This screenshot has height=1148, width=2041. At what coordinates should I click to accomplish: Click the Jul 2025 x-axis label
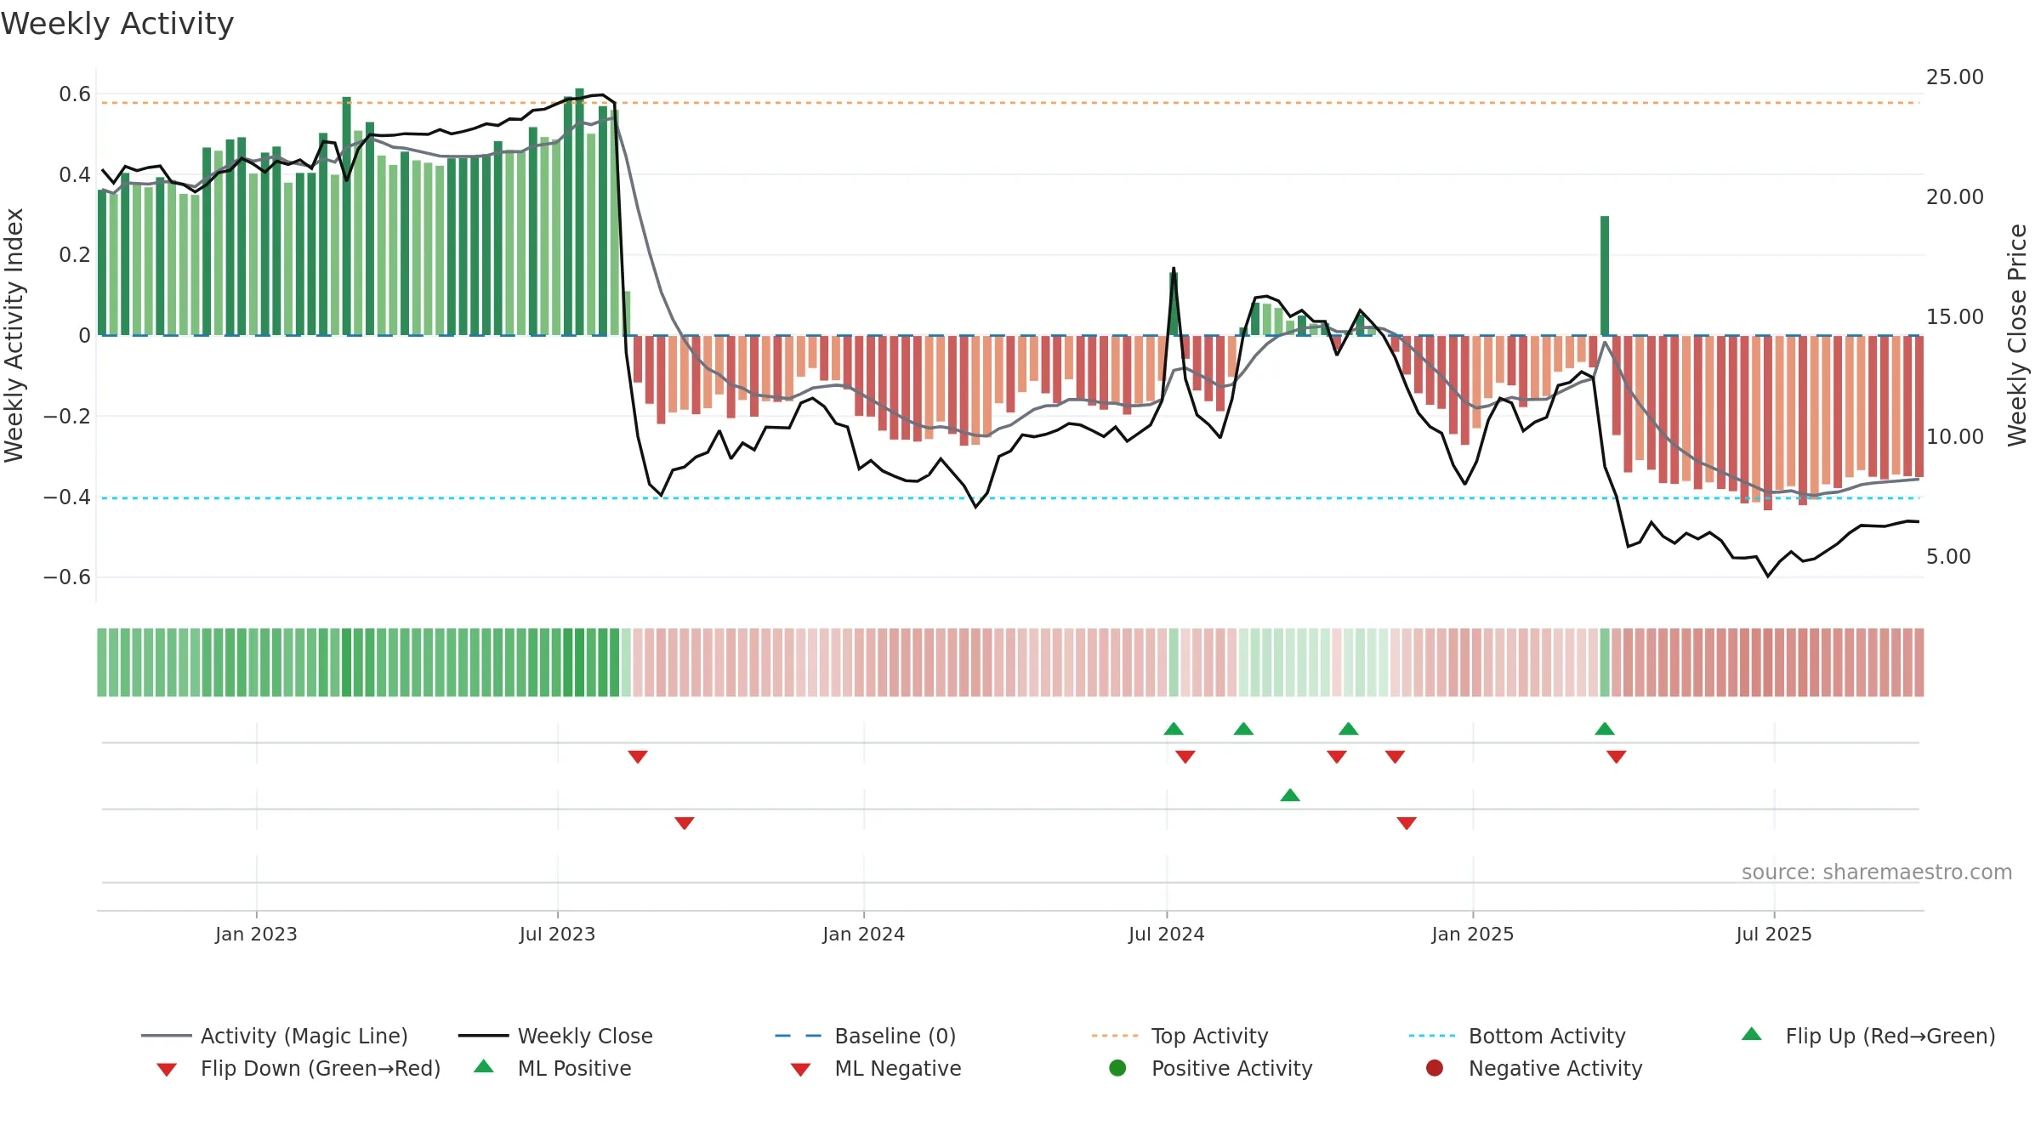click(x=1774, y=934)
